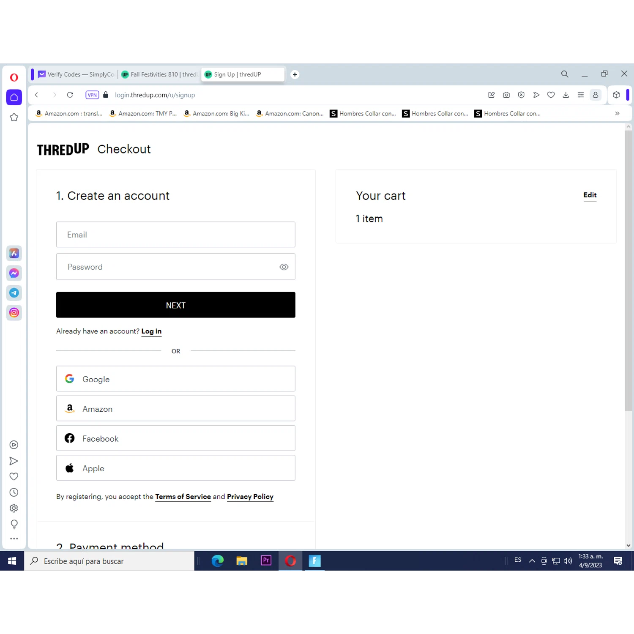Click the address bar URL
This screenshot has height=634, width=634.
point(155,95)
